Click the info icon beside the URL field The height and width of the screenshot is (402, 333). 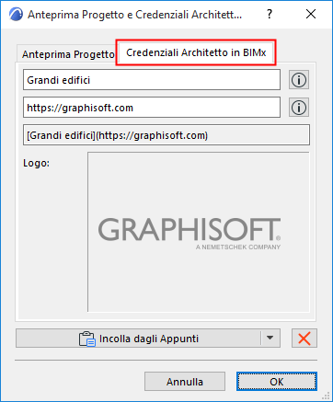click(299, 108)
